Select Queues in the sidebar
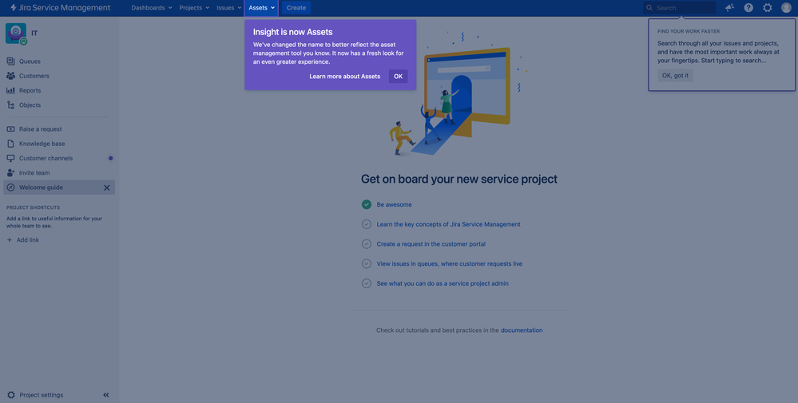Viewport: 798px width, 403px height. click(x=59, y=61)
